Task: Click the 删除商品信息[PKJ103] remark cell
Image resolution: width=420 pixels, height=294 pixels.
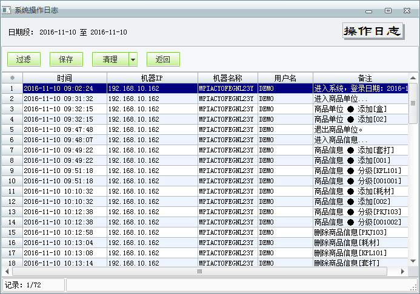Action: (x=361, y=232)
